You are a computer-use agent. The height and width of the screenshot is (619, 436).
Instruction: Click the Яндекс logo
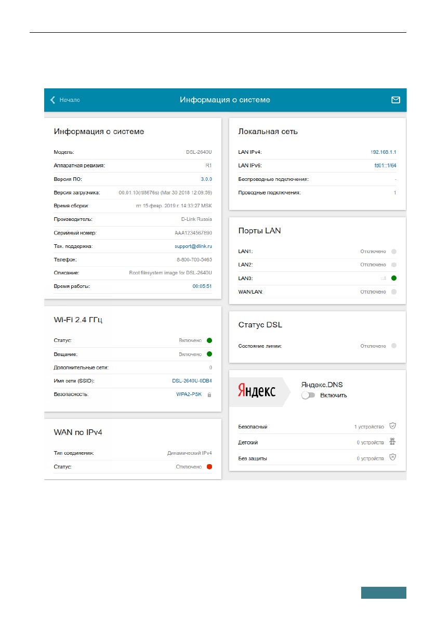point(257,390)
